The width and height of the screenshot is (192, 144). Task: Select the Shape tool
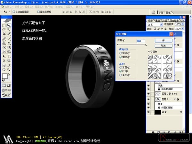click(x=9, y=60)
